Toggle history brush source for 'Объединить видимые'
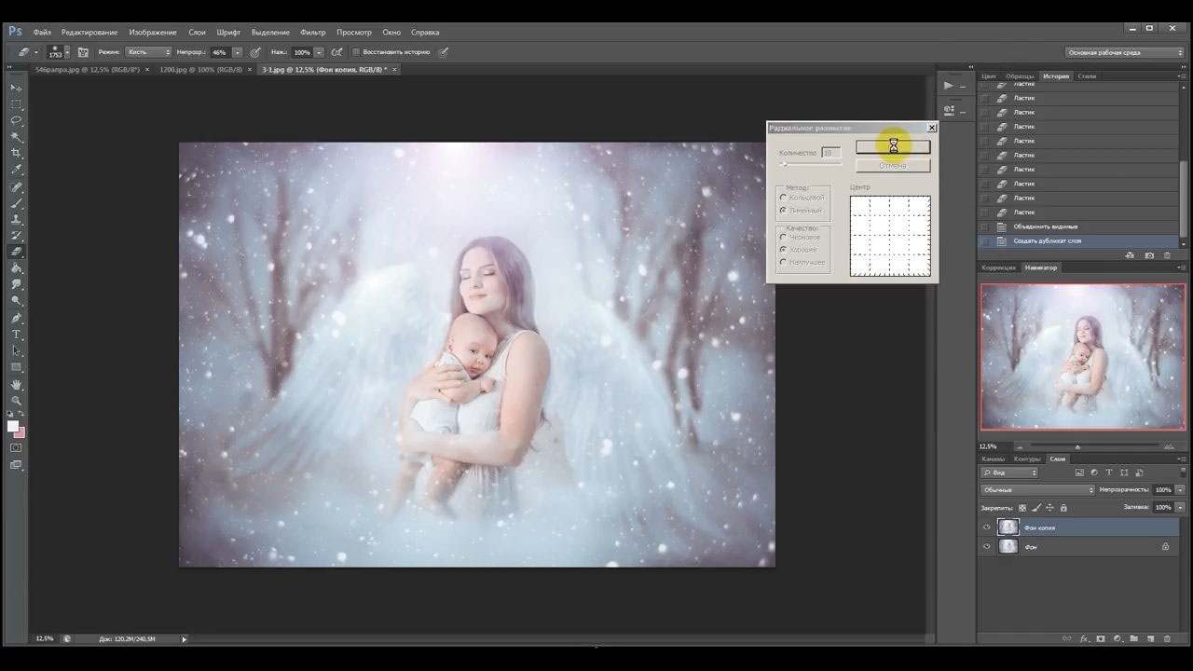The image size is (1193, 671). pyautogui.click(x=985, y=226)
